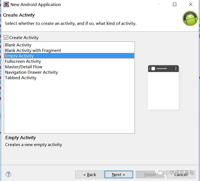200x181 pixels.
Task: Uncheck the Create Activity checkbox
Action: [6, 37]
